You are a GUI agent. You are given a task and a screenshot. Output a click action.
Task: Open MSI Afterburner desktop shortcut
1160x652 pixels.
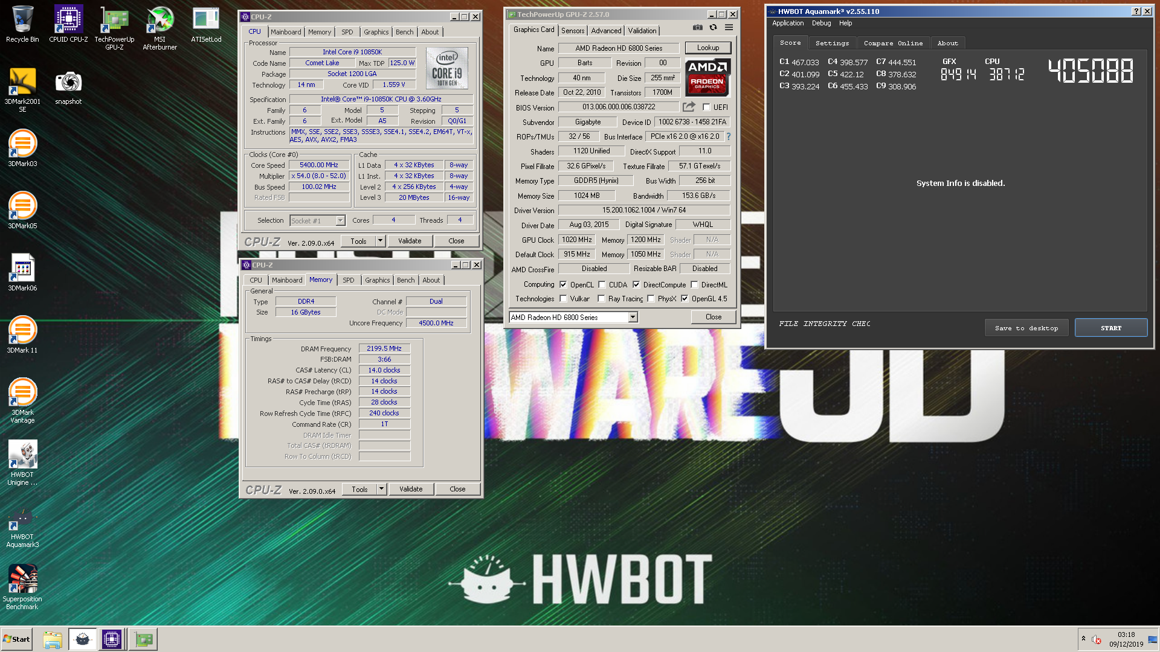pos(160,28)
